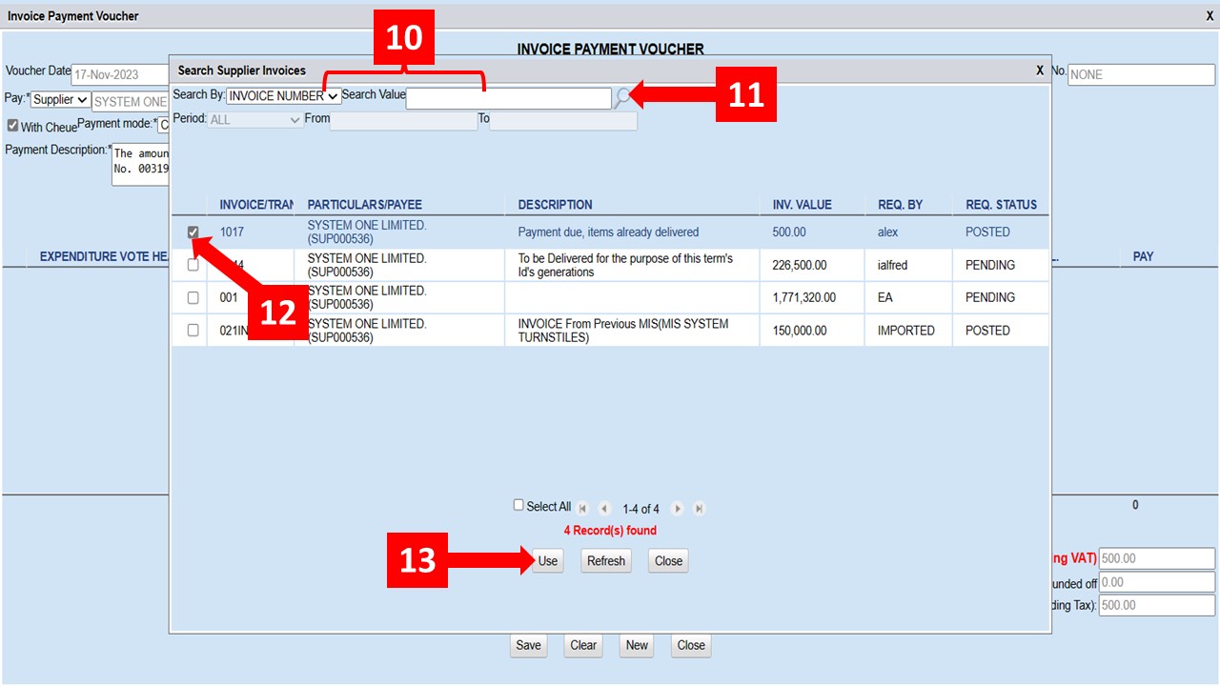1220x686 pixels.
Task: Click the Refresh button
Action: [605, 561]
